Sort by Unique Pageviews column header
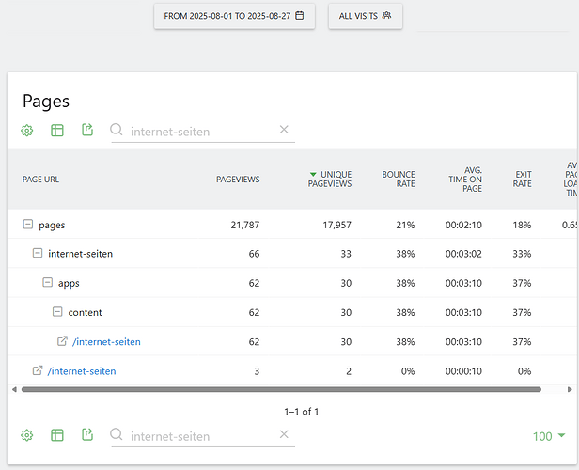Viewport: 579px width, 470px height. (x=329, y=179)
